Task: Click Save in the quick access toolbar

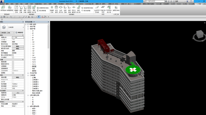Action: click(4, 17)
